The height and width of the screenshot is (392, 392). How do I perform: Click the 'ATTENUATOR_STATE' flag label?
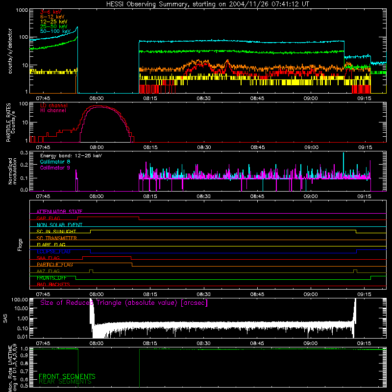click(x=59, y=212)
